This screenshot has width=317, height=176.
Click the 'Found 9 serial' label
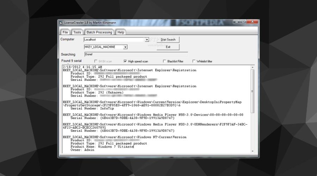(72, 61)
